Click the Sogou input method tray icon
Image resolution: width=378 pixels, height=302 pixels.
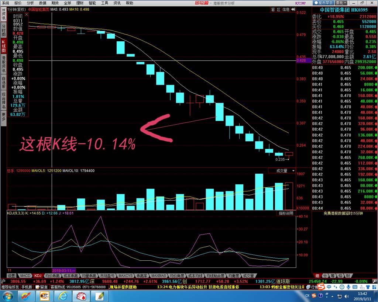pos(314,295)
